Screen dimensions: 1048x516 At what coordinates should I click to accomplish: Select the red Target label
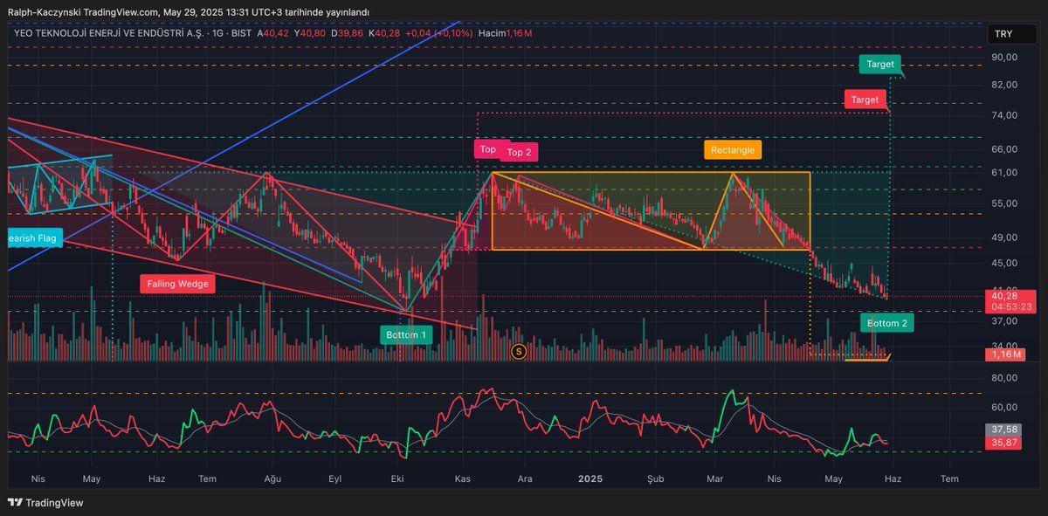pyautogui.click(x=865, y=100)
